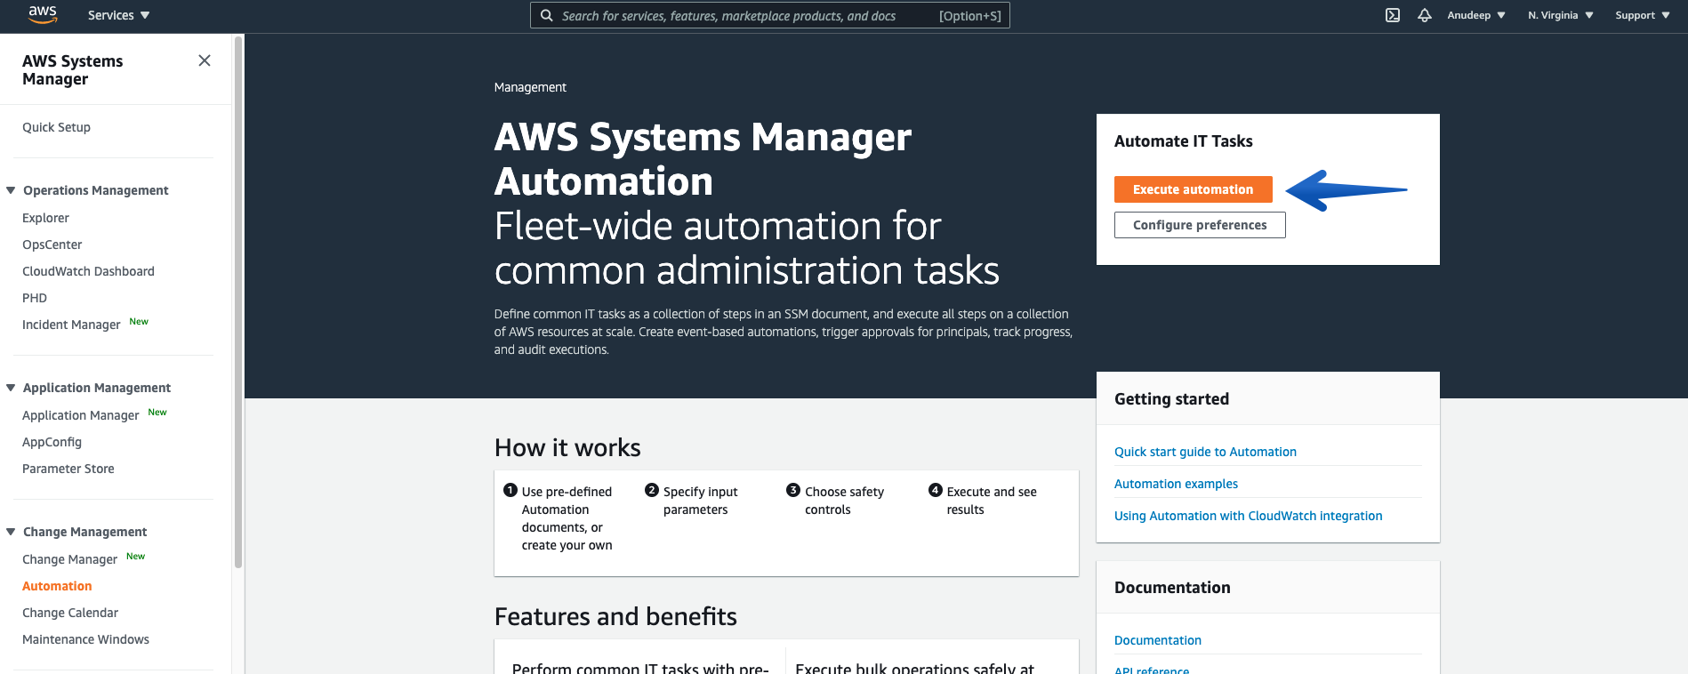
Task: Close the Systems Manager sidebar
Action: pos(205,60)
